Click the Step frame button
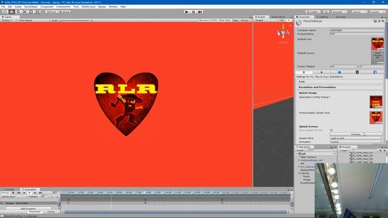 200,12
